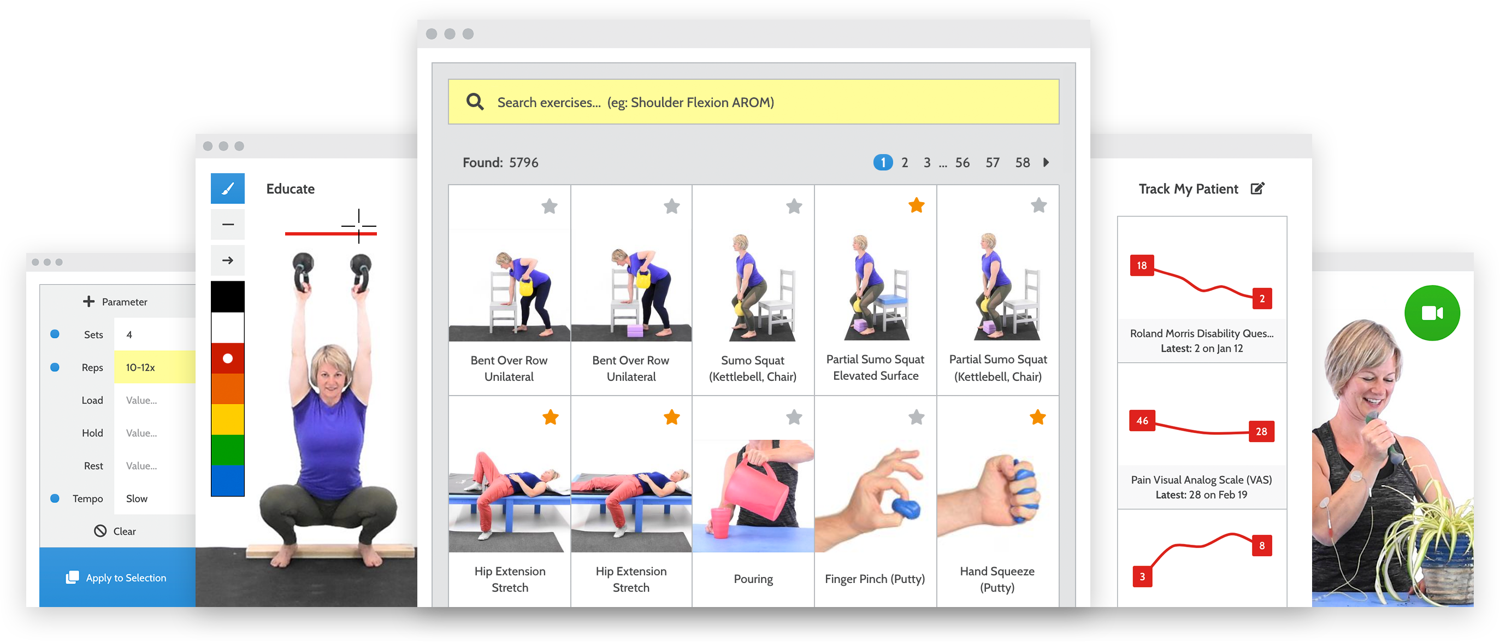Screen dimensions: 1500x642
Task: Toggle the Tempo parameter blue dot
Action: pos(55,498)
